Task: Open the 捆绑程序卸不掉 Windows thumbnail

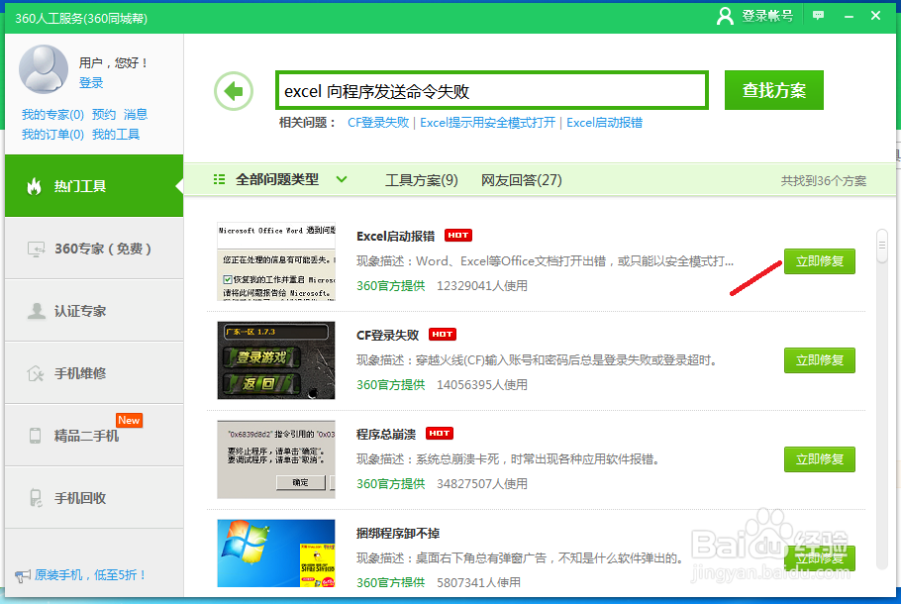Action: click(x=276, y=554)
